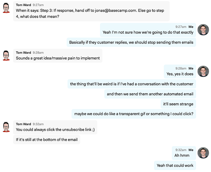
Task: Click the 9:32am timestamp next to Tom Ward
Action: click(x=38, y=124)
